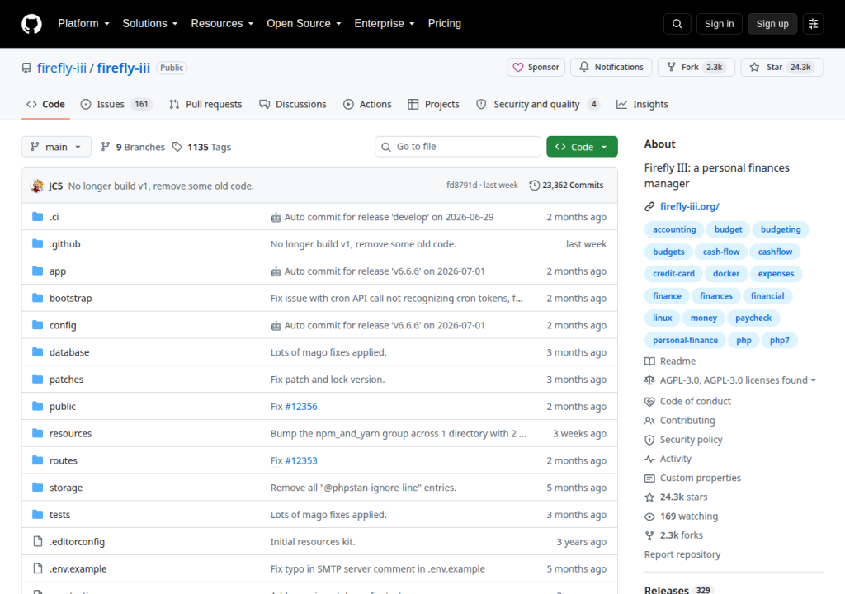845x594 pixels.
Task: Open the routes folder name
Action: click(x=63, y=460)
